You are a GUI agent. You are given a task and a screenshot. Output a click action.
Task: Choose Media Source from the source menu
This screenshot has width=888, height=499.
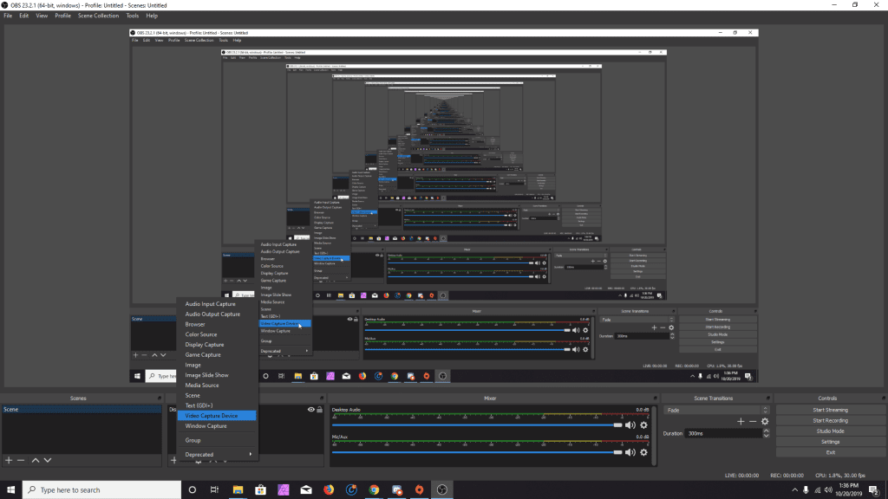tap(217, 386)
